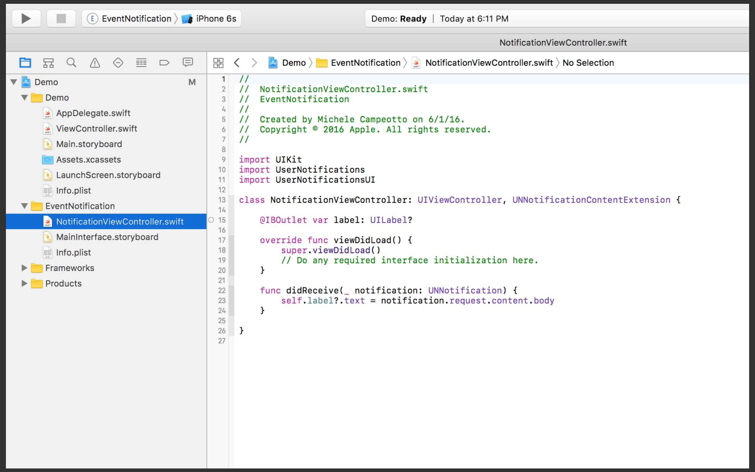Open the Report navigator speech-bubble icon
Viewport: 755px width, 472px height.
[x=188, y=63]
